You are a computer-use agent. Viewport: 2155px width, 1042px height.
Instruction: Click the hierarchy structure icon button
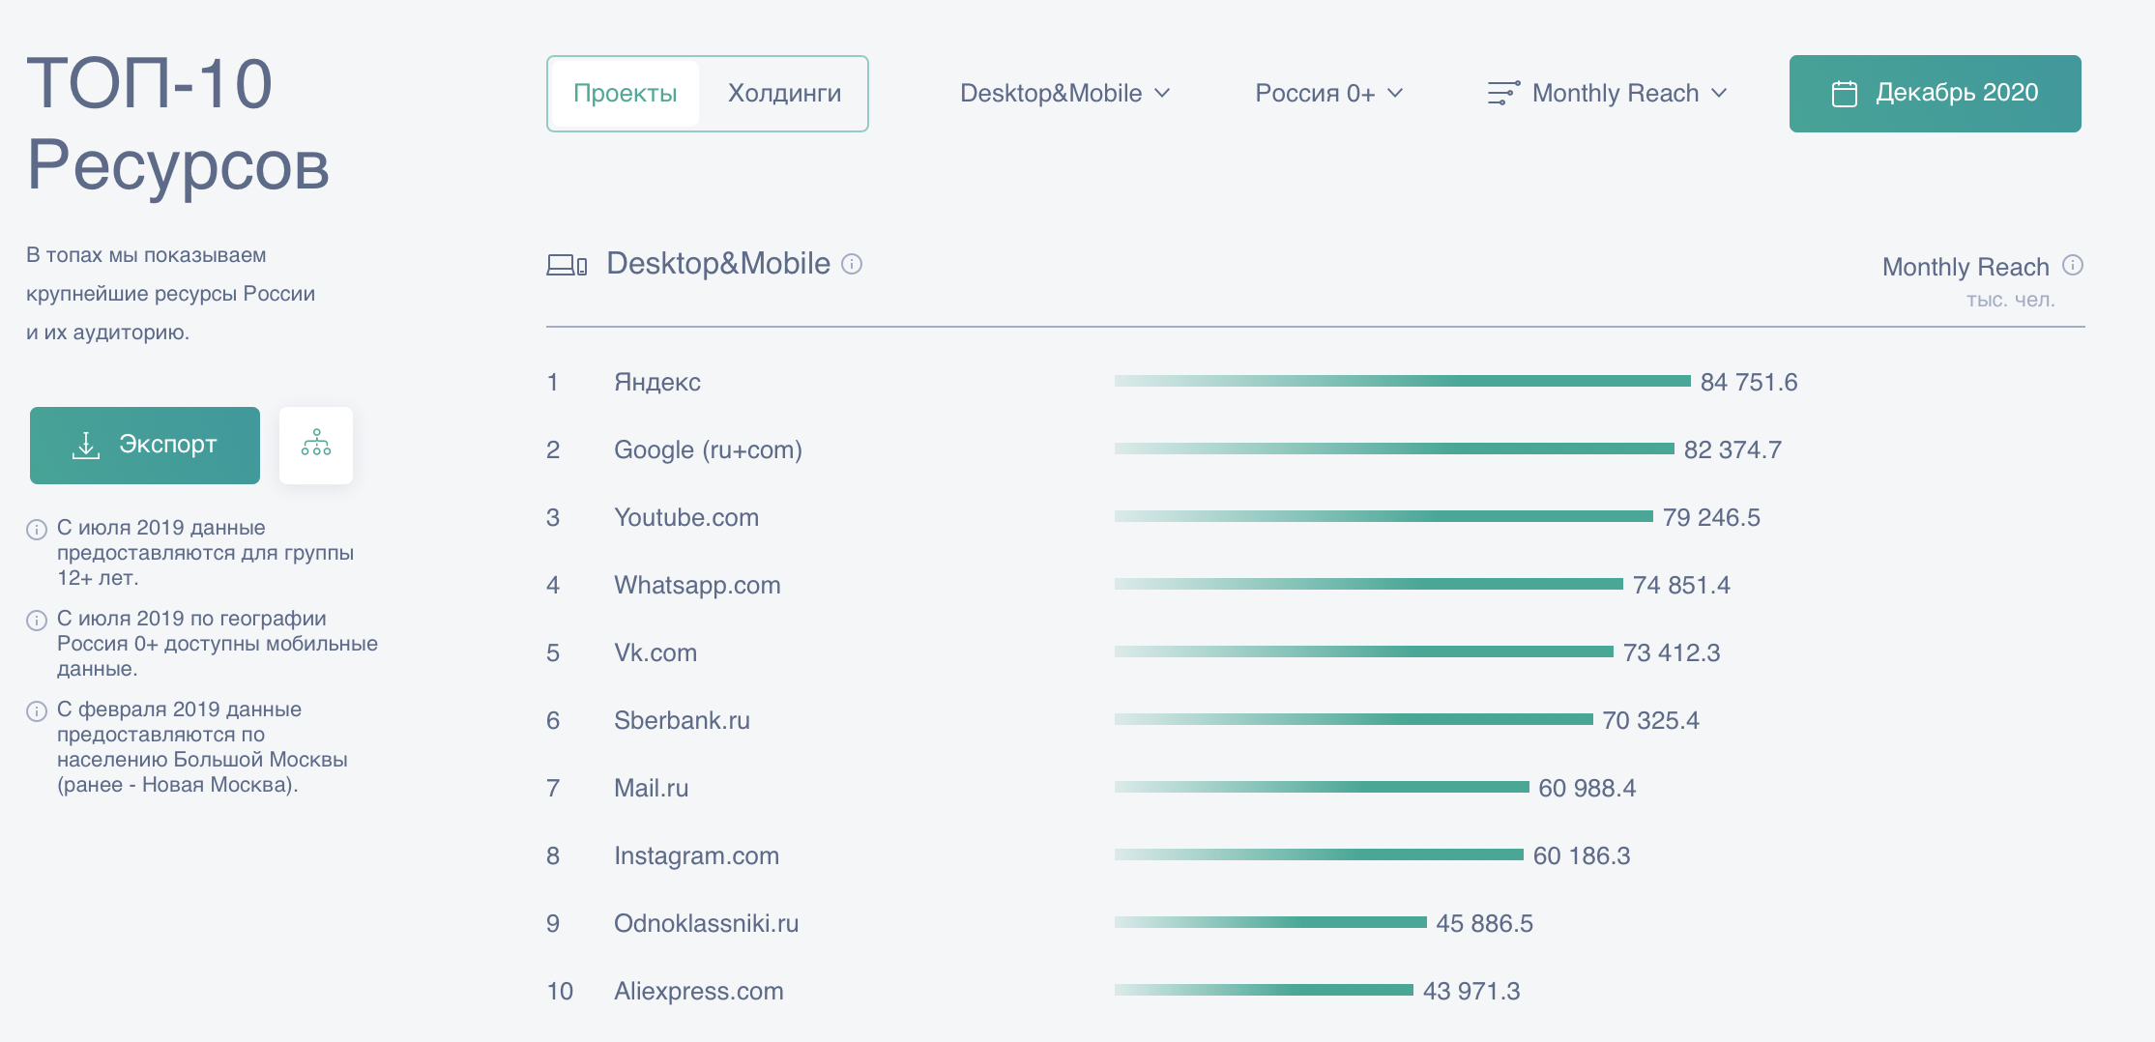(x=316, y=445)
